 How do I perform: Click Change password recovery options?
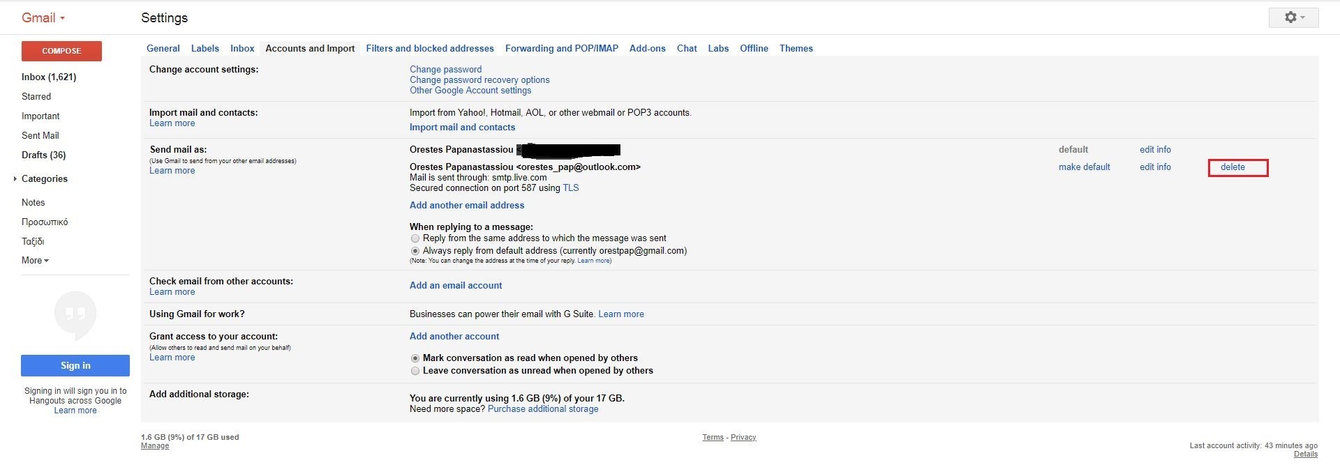[479, 79]
